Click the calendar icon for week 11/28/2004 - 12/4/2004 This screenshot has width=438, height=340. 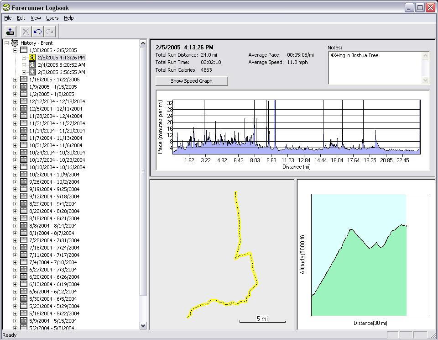(x=24, y=116)
